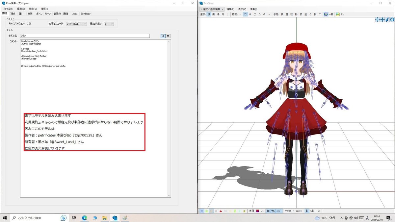Click the comment box scrollbar down arrow

tap(169, 195)
